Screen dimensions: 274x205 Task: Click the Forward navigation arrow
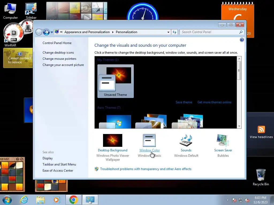click(46, 32)
